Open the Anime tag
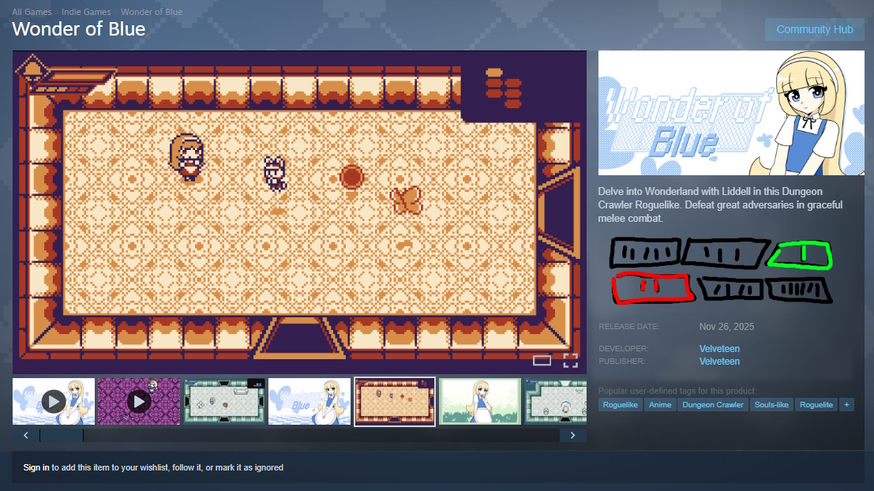 (x=660, y=405)
